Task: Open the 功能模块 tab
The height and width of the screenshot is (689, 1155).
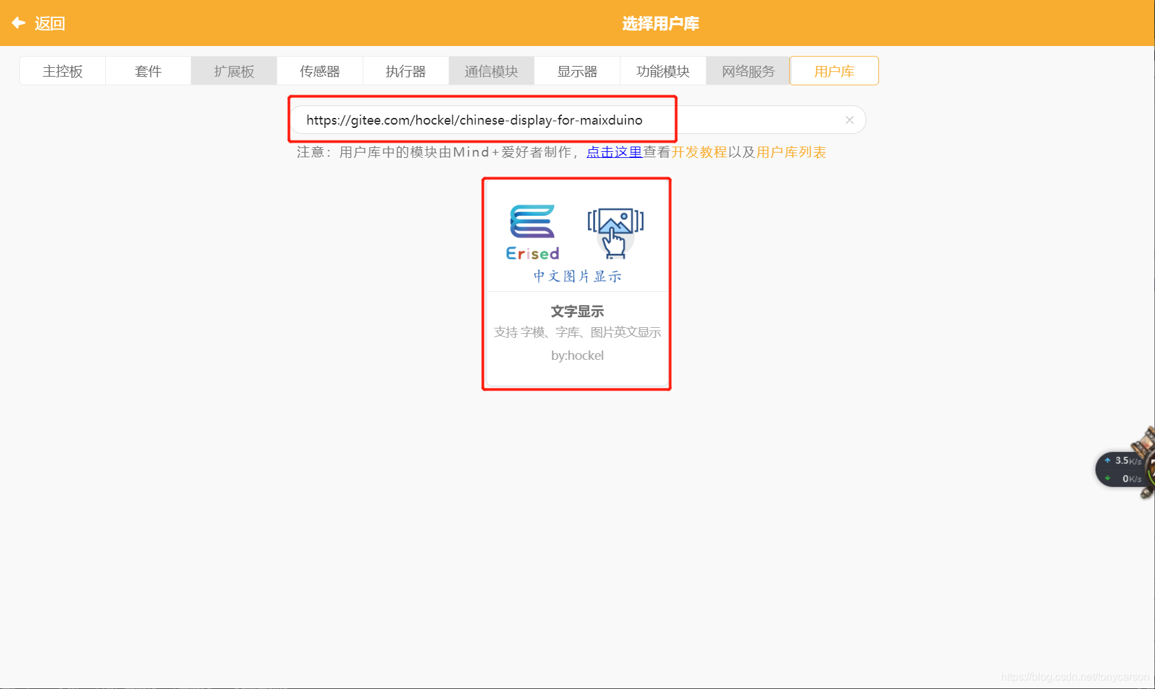Action: [x=662, y=71]
